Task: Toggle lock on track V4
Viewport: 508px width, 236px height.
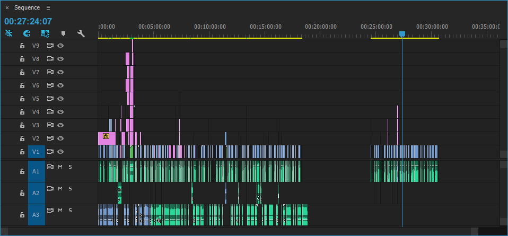Action: point(22,112)
